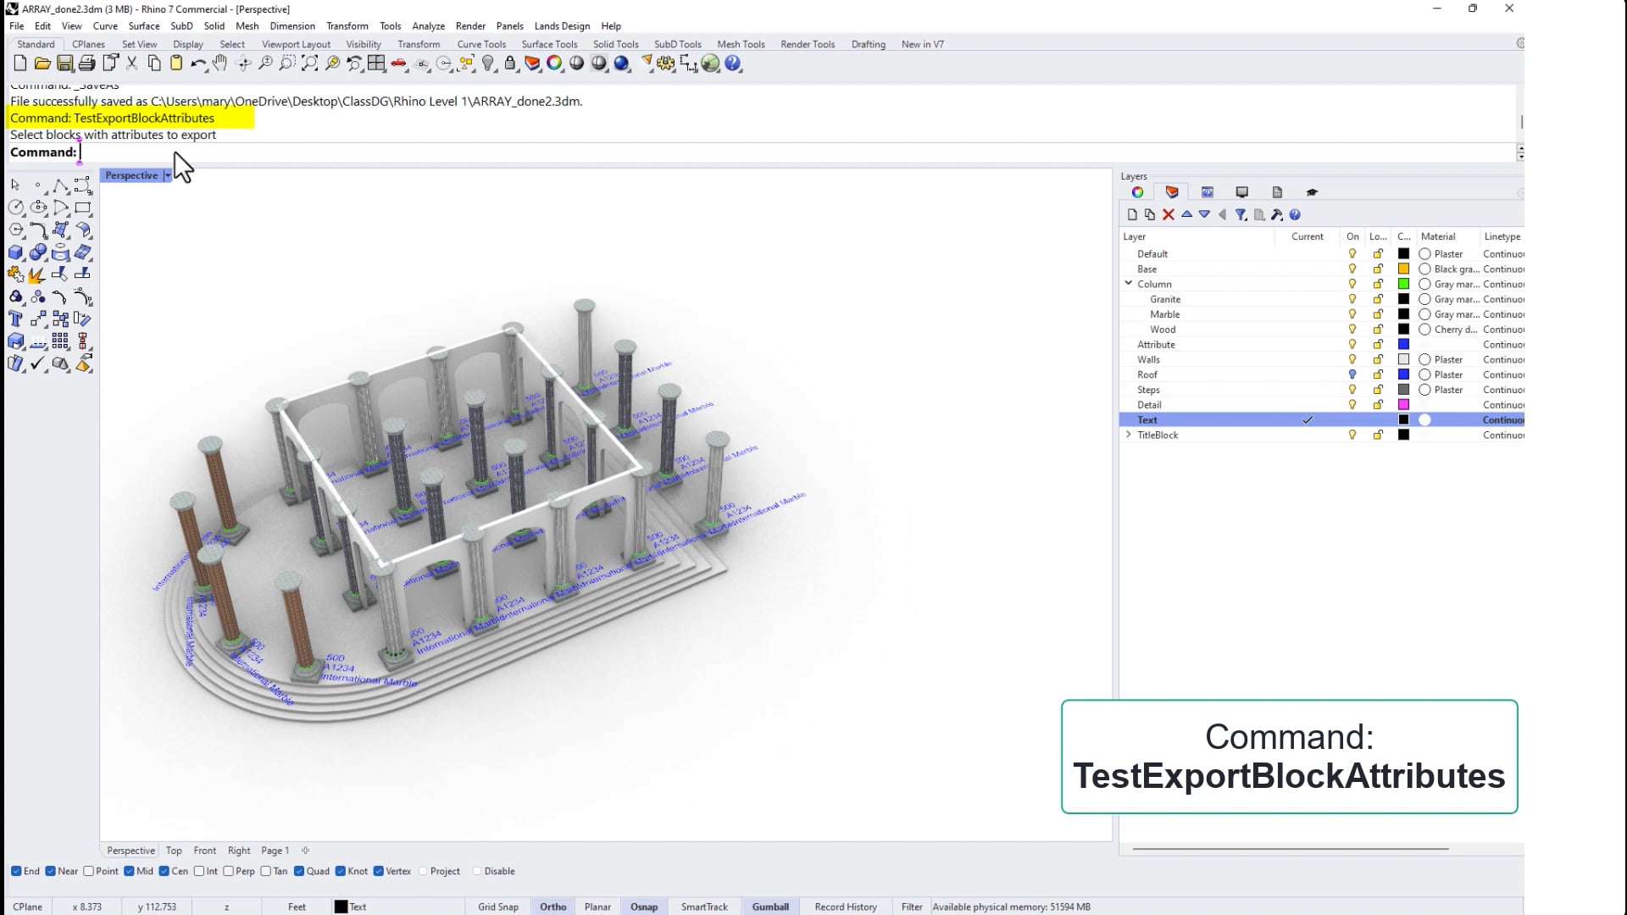Lock the Walls layer padlock
The image size is (1627, 915).
pos(1378,358)
